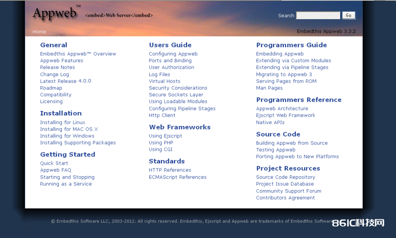The height and width of the screenshot is (238, 396).
Task: Click the Programmers Guide heading
Action: 292,45
